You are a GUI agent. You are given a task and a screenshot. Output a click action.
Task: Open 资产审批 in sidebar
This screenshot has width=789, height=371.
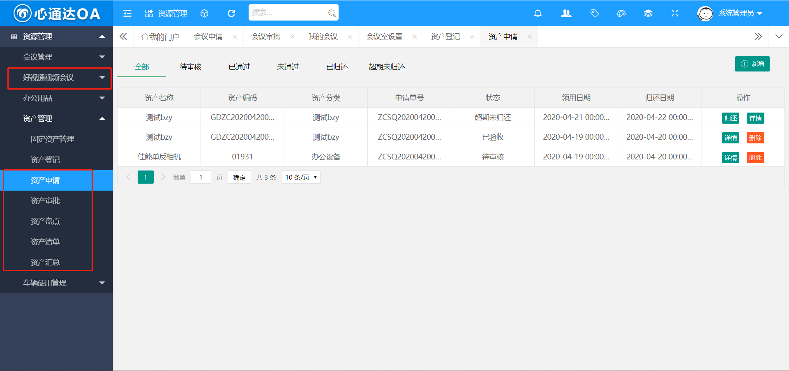[x=57, y=201]
